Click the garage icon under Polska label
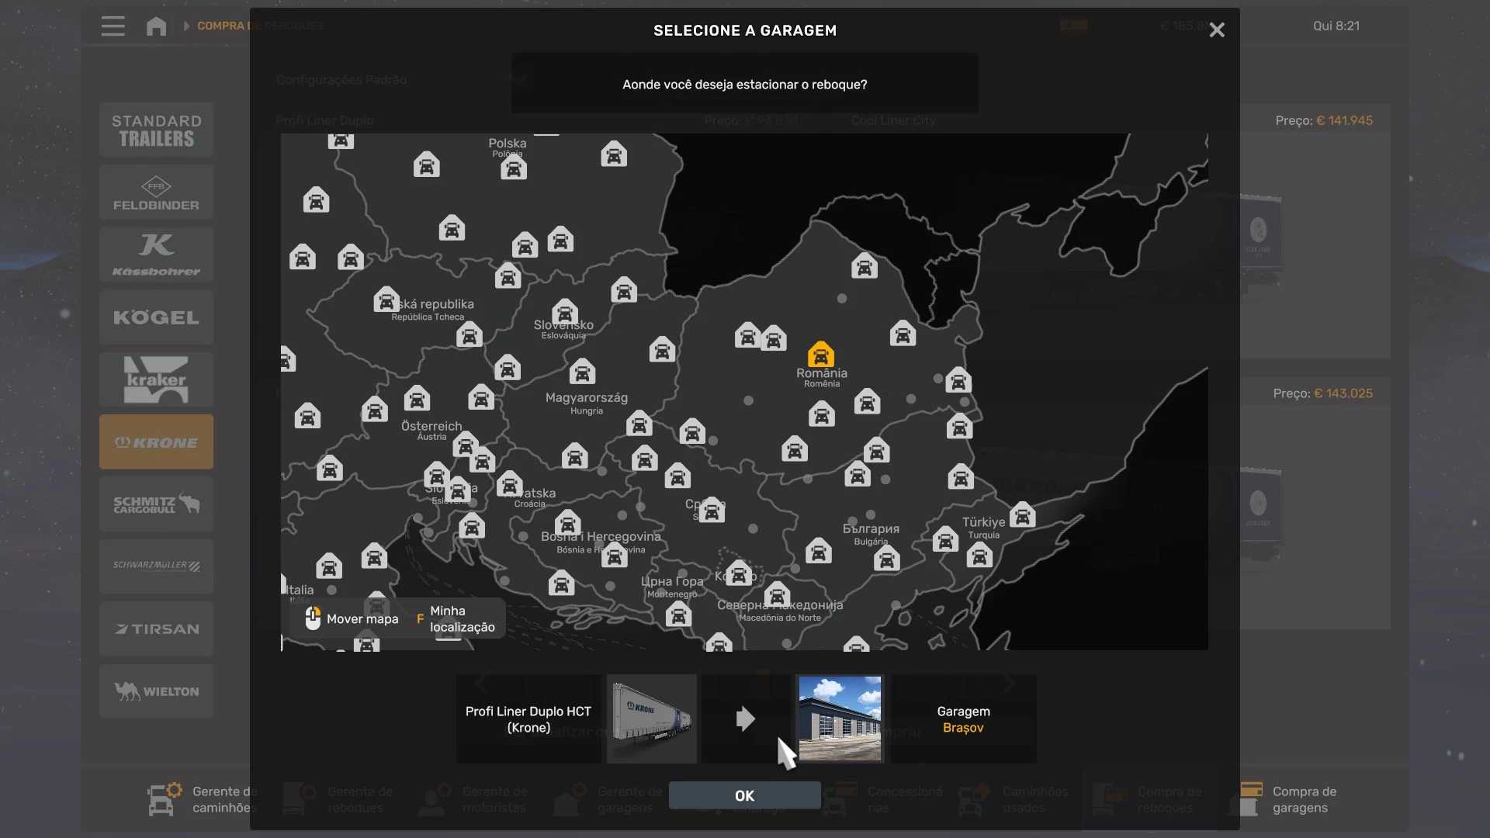The height and width of the screenshot is (838, 1490). tap(513, 167)
